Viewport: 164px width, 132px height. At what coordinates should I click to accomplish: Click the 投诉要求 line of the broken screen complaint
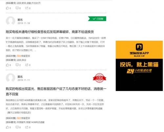point(16,60)
